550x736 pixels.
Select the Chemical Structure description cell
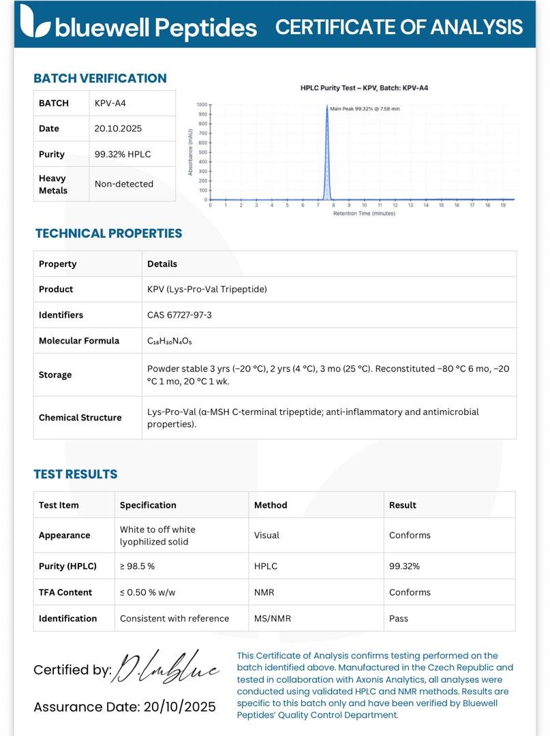(329, 418)
